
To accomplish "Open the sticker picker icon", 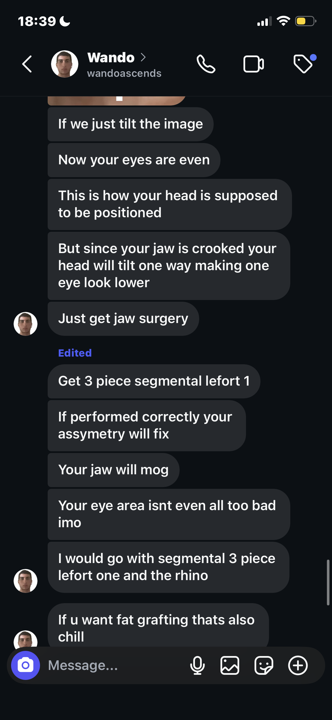I will 264,665.
